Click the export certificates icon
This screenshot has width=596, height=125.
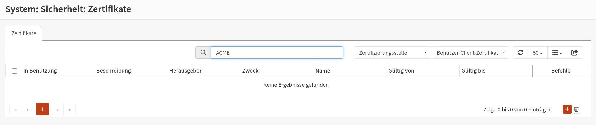tap(575, 53)
